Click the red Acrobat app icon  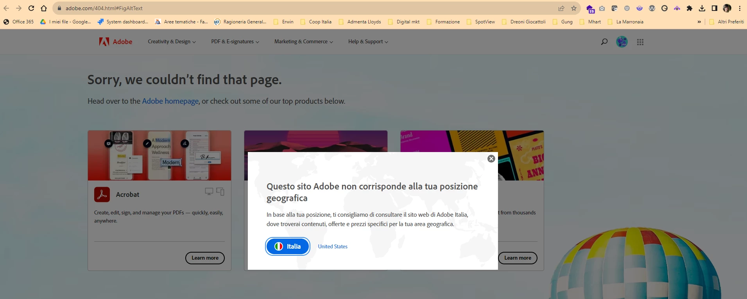pyautogui.click(x=102, y=195)
